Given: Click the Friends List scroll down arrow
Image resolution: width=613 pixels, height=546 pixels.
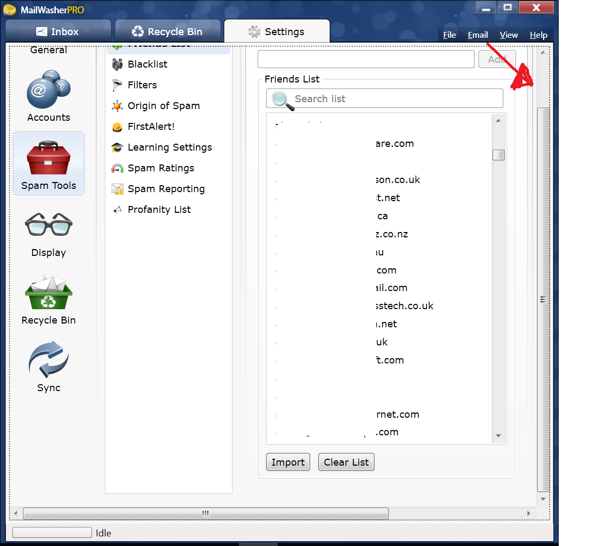Looking at the screenshot, I should click(x=499, y=436).
